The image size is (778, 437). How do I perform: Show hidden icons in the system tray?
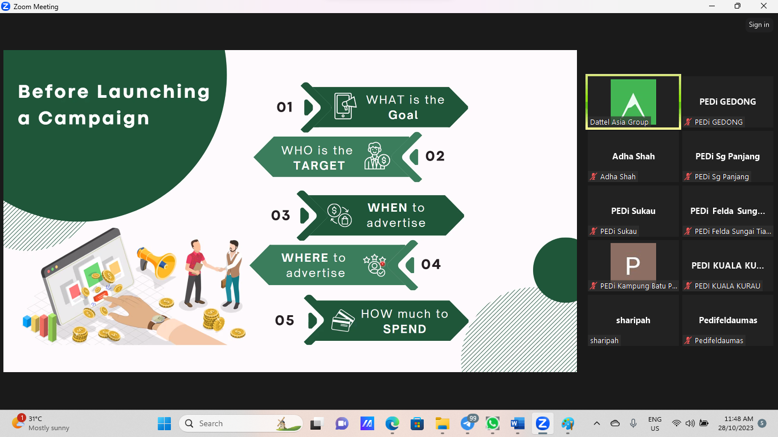point(597,423)
